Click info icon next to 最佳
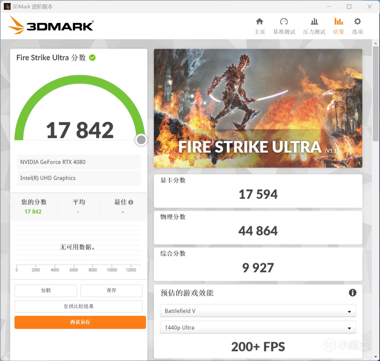This screenshot has width=380, height=361. pos(131,202)
